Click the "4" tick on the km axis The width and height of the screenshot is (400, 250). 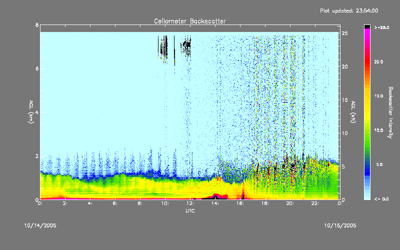(37, 112)
